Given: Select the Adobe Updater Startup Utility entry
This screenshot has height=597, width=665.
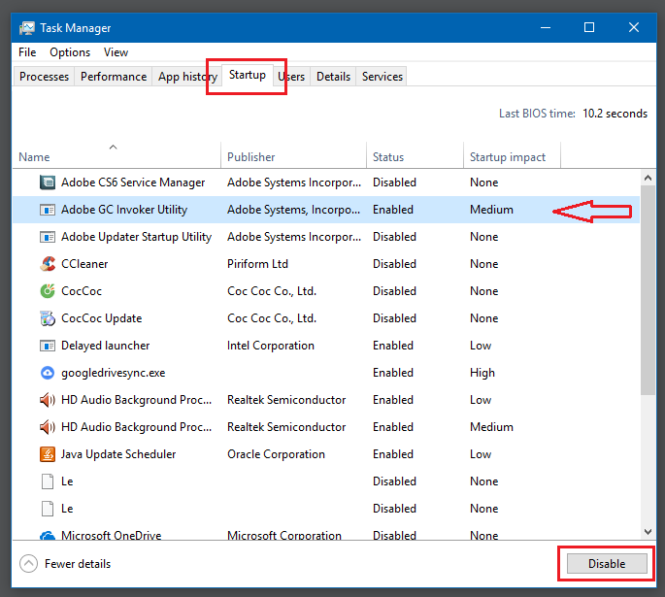Looking at the screenshot, I should pyautogui.click(x=326, y=237).
